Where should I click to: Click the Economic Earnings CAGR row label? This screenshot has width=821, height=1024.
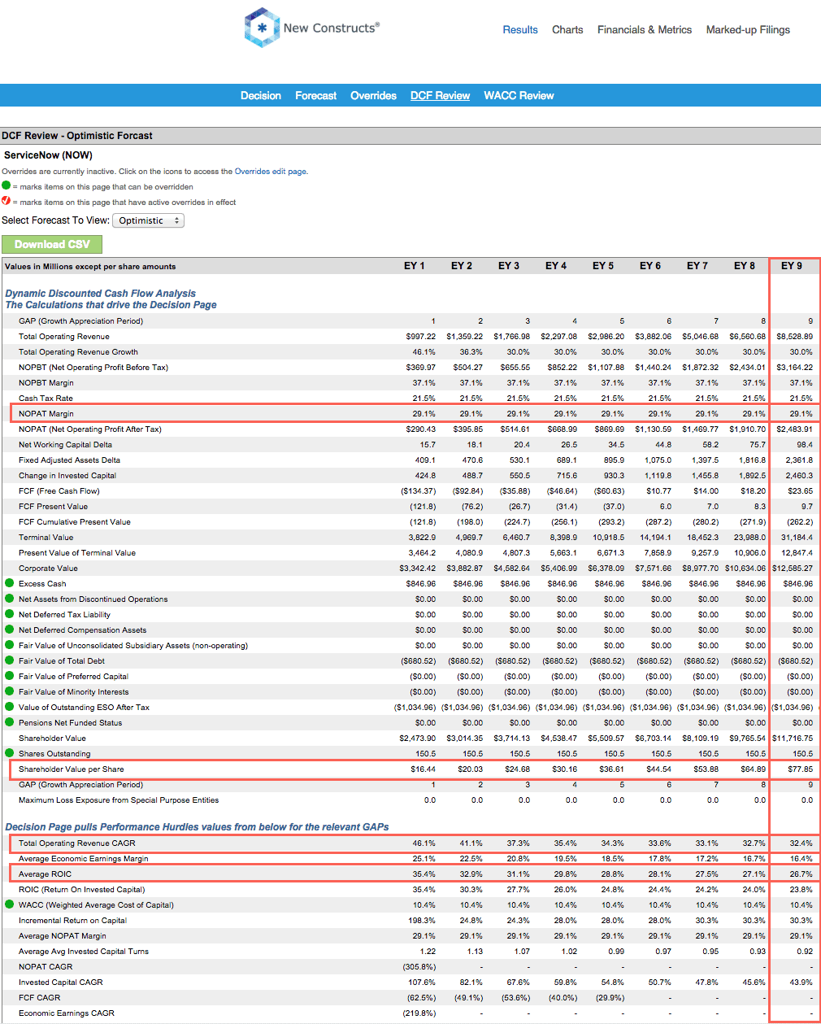click(67, 1013)
